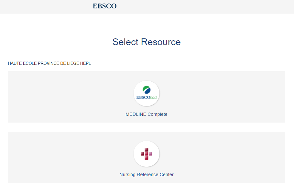Click the word MEDLINE in the resource label
The image size is (294, 190).
[x=136, y=114]
